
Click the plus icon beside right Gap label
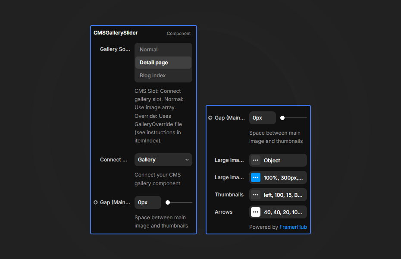[210, 117]
